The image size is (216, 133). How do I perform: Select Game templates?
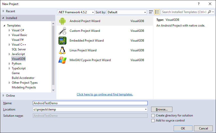coord(16,73)
